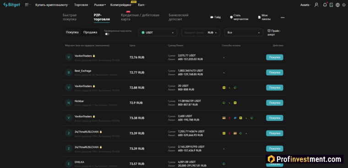Click the Best_Exchage avatar B
The image size is (348, 168).
point(69,73)
